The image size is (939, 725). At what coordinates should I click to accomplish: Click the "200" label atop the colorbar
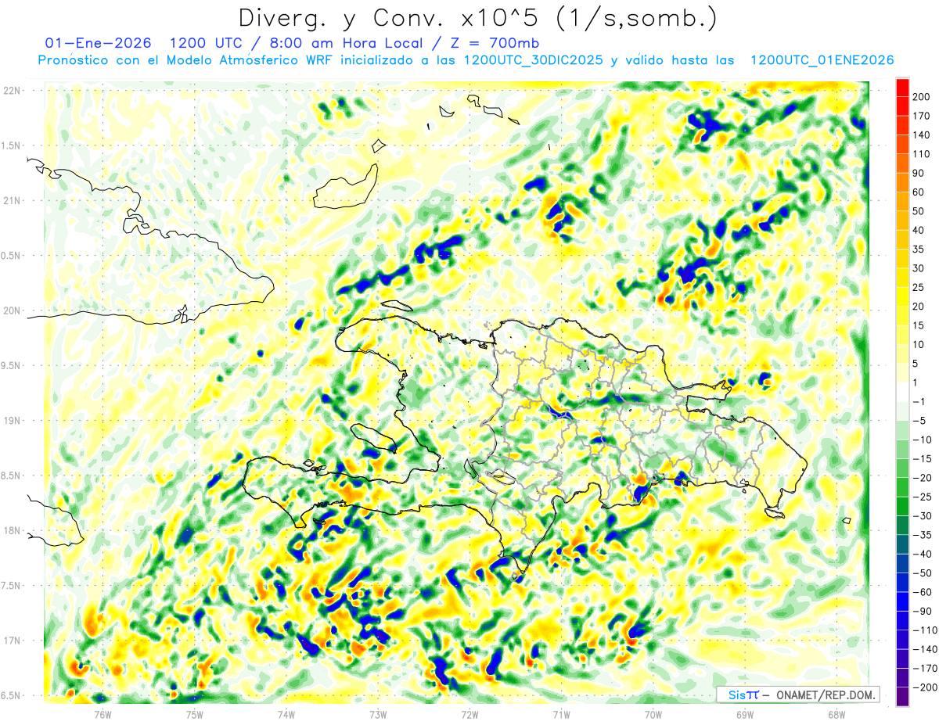click(922, 96)
